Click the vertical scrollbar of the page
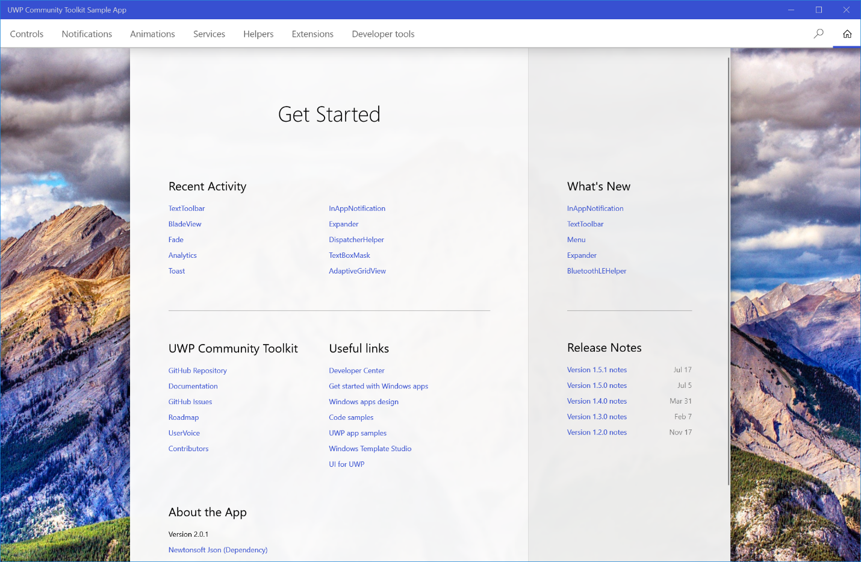Image resolution: width=861 pixels, height=562 pixels. pos(729,271)
